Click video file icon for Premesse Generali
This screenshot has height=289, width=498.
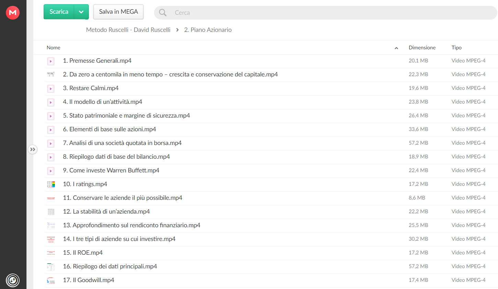pyautogui.click(x=51, y=61)
